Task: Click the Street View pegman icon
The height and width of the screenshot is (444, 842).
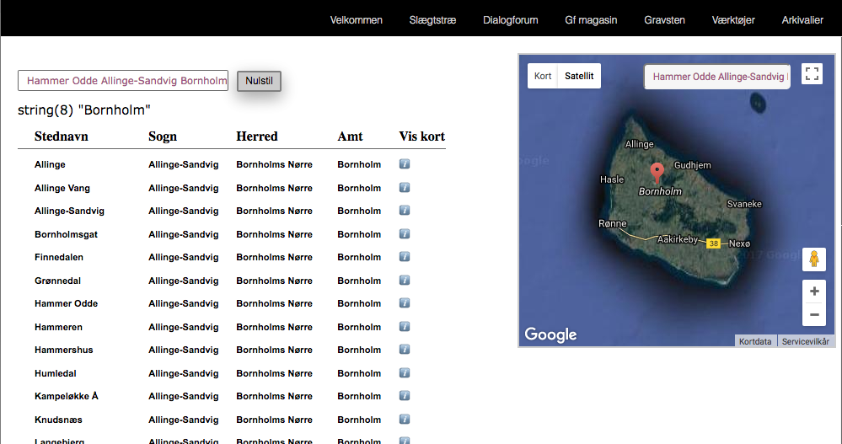Action: point(813,259)
